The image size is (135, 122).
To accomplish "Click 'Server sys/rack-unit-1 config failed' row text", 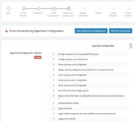I will (x=72, y=80).
